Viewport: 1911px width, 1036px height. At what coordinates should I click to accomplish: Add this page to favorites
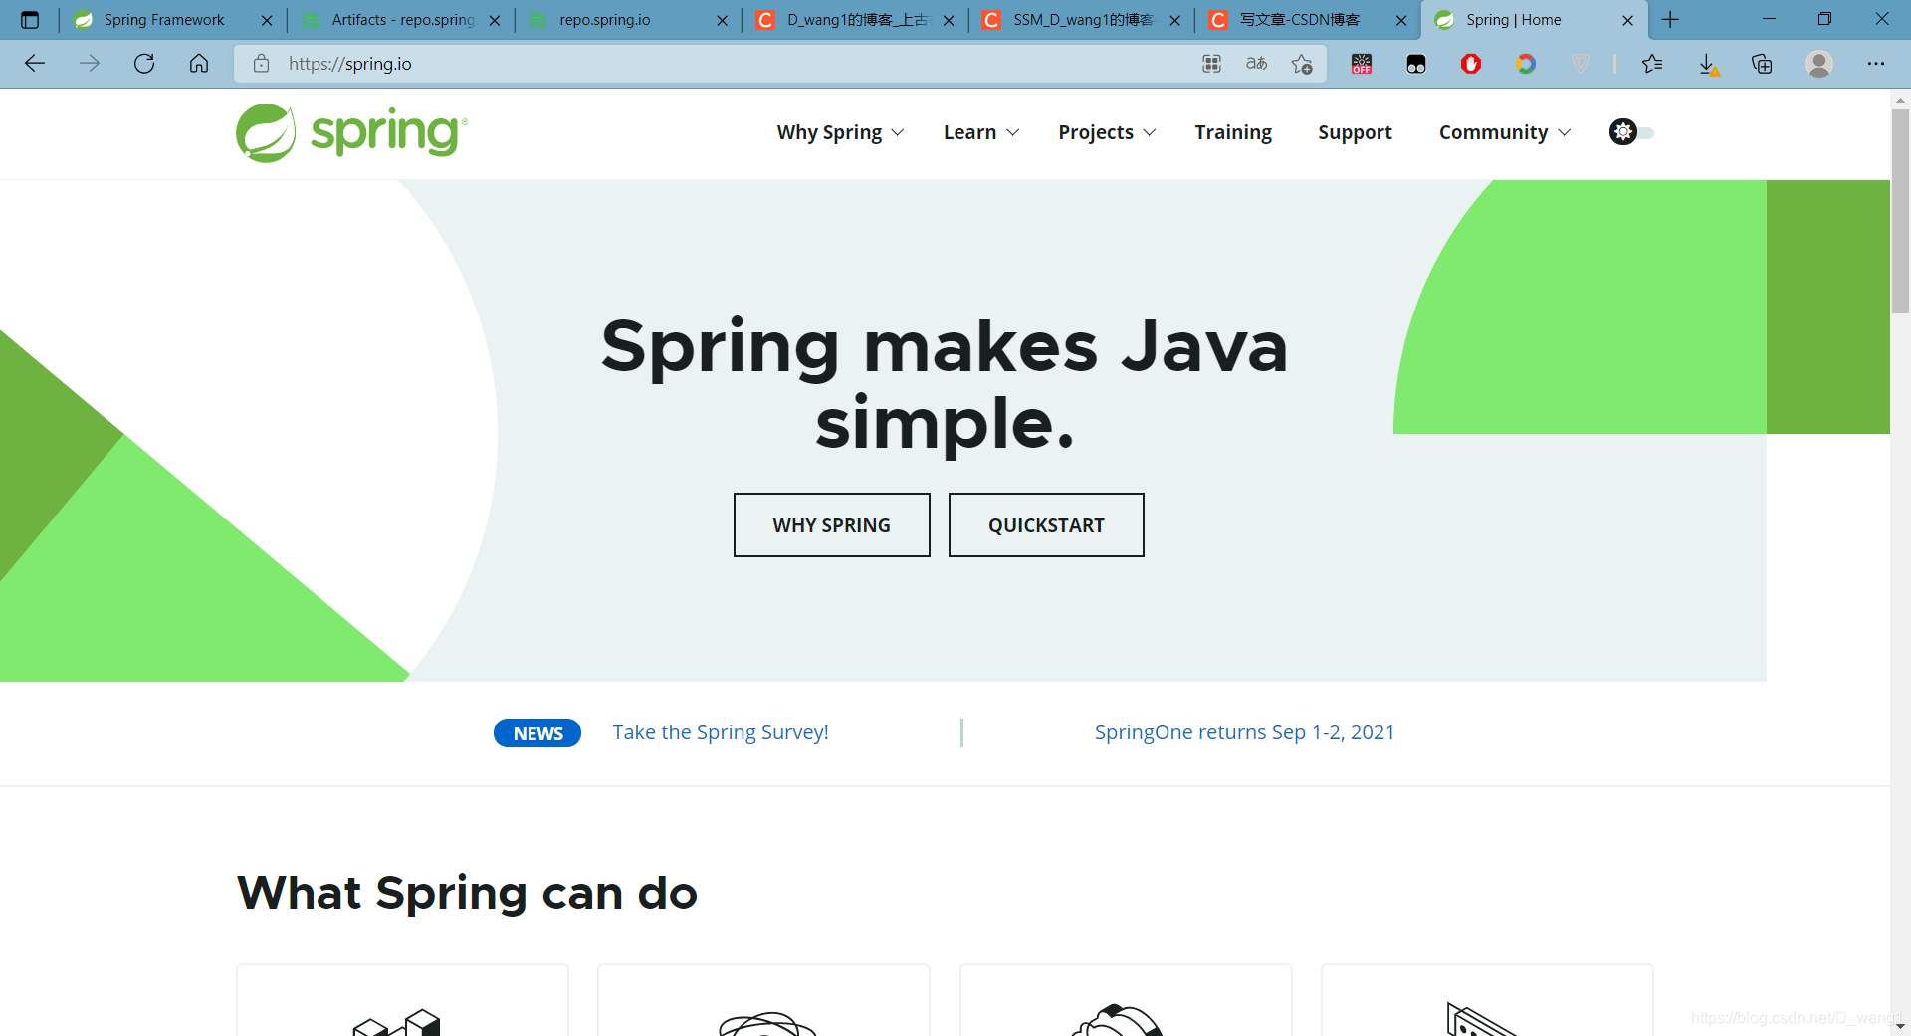[1301, 64]
